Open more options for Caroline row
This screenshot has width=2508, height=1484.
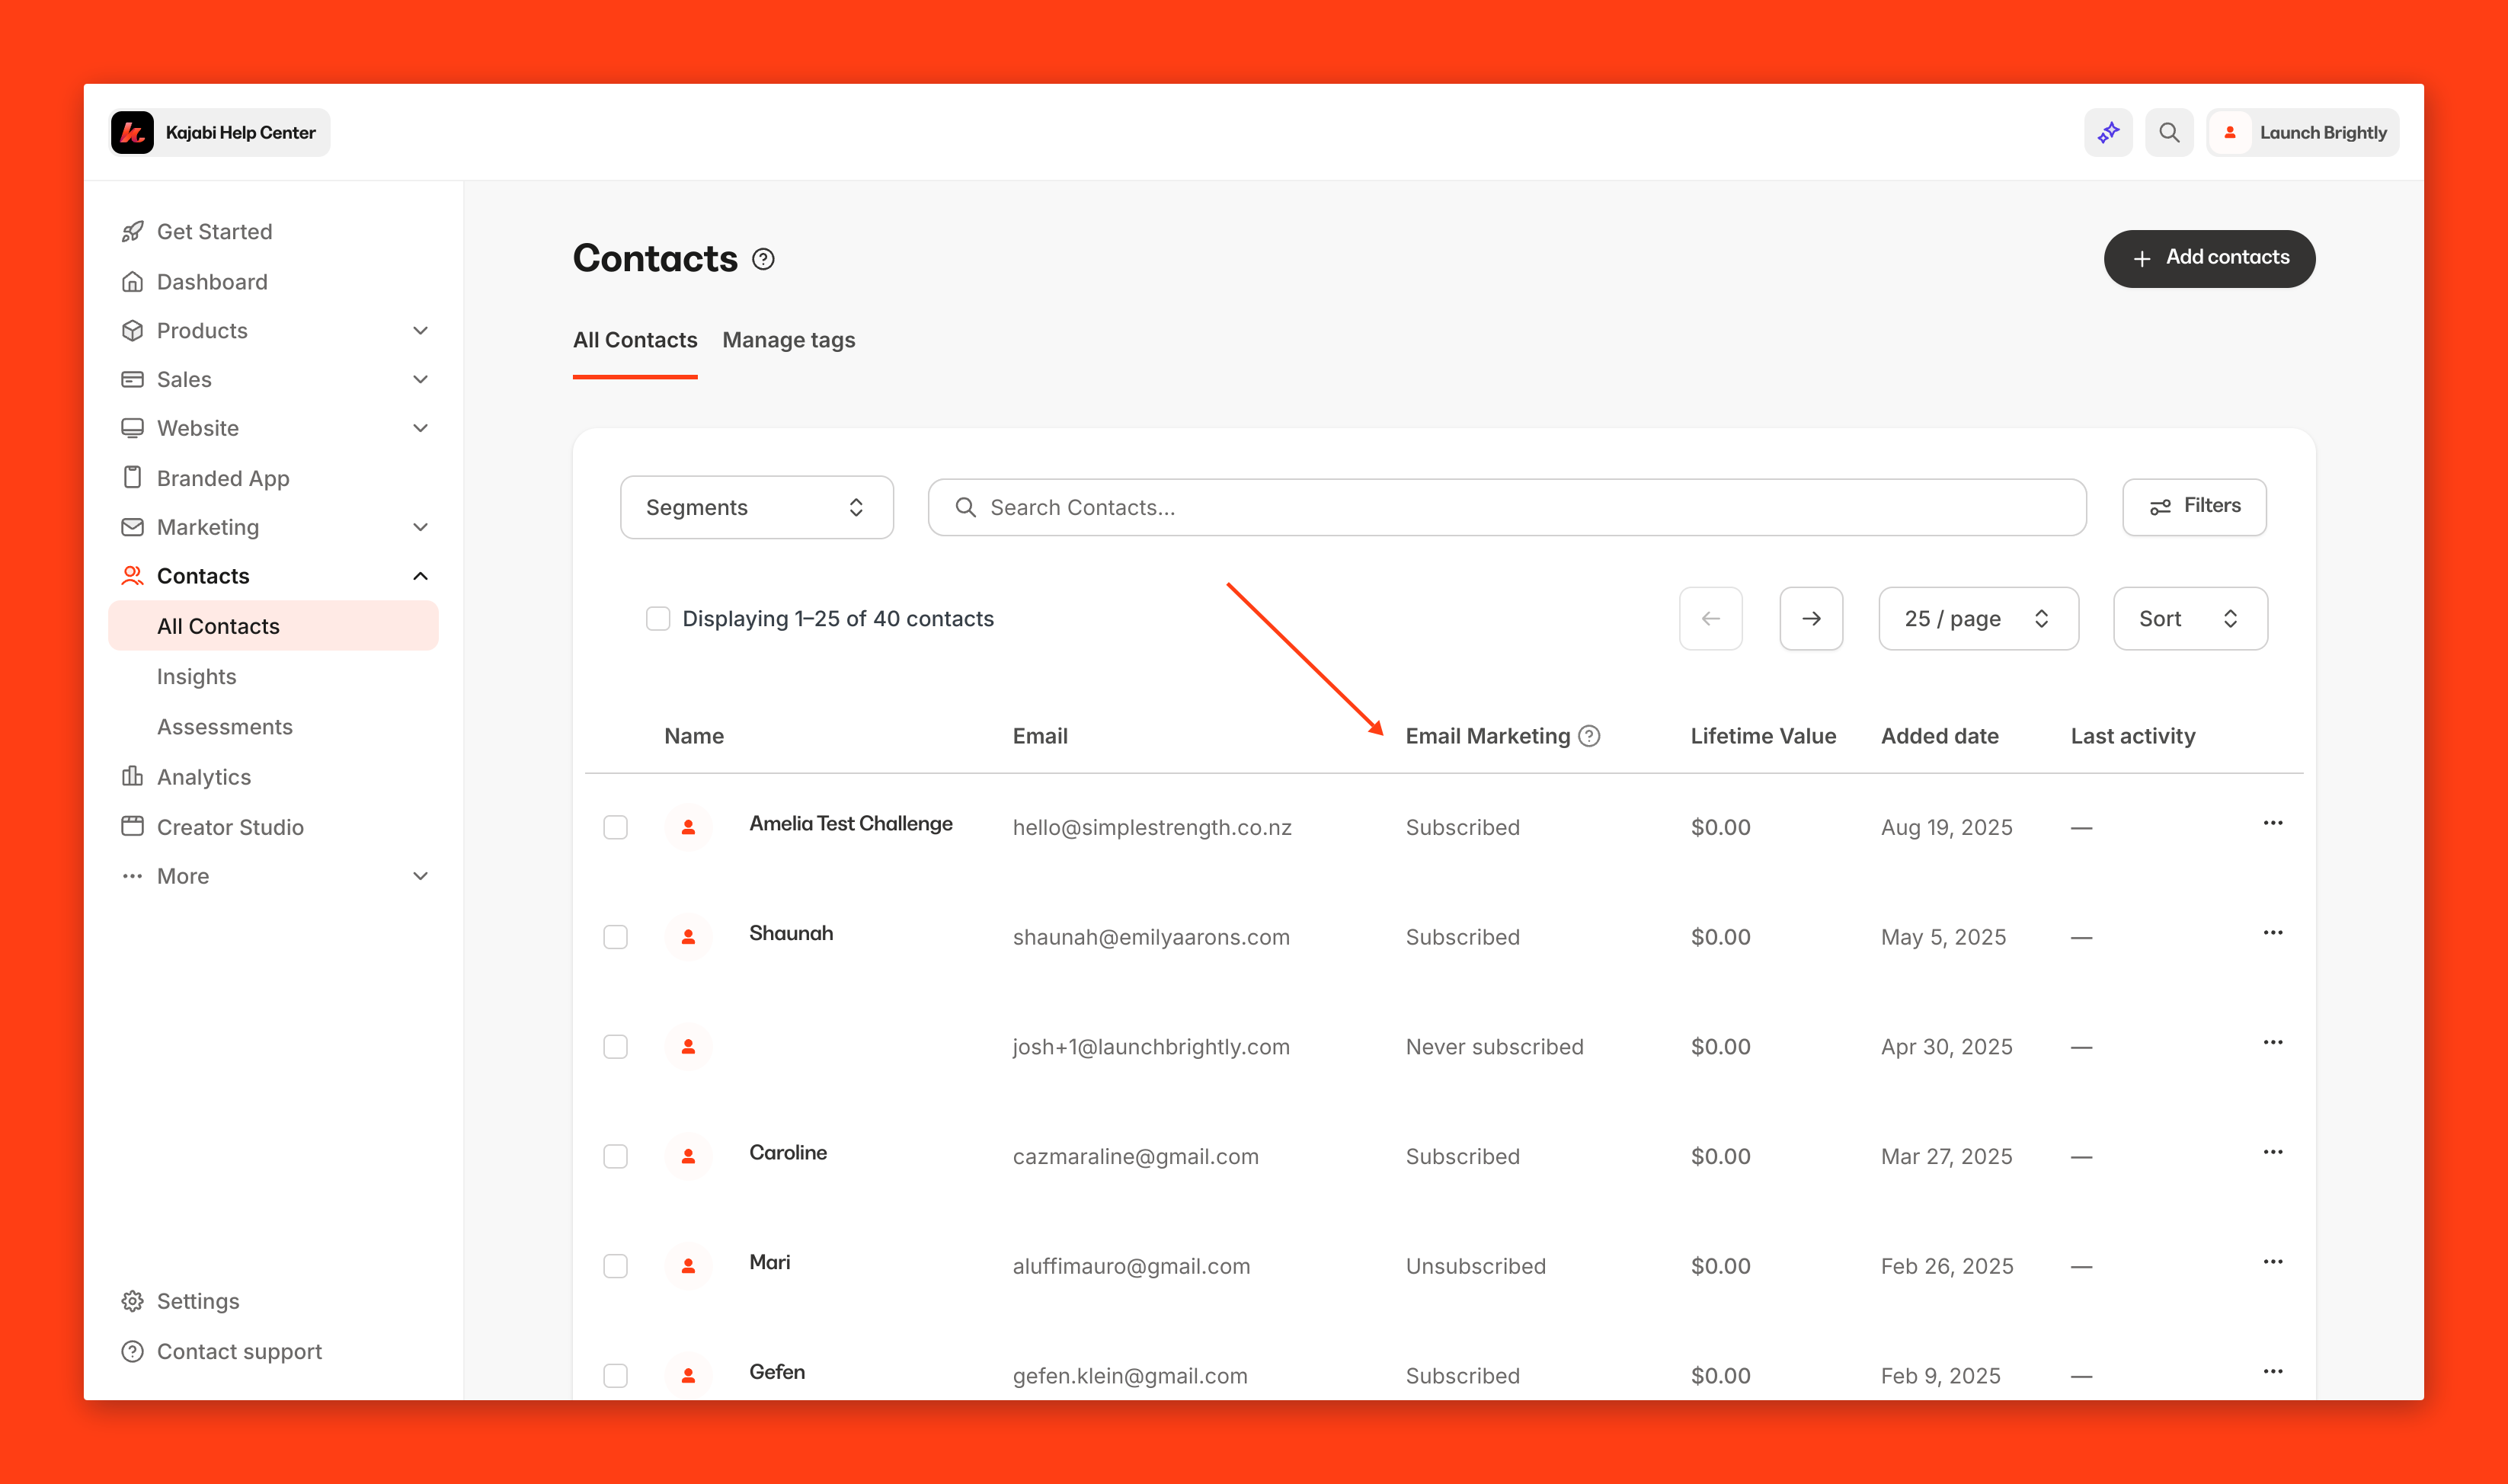tap(2272, 1152)
